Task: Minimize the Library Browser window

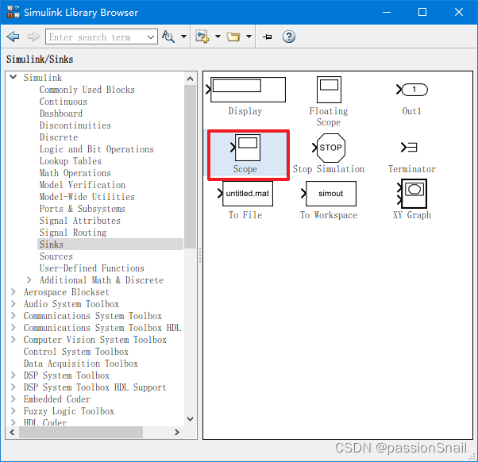Action: (387, 12)
